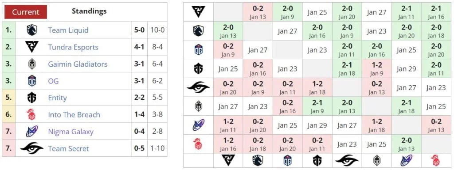This screenshot has width=454, height=170.
Task: Click the Team Secret name link
Action: coord(68,148)
